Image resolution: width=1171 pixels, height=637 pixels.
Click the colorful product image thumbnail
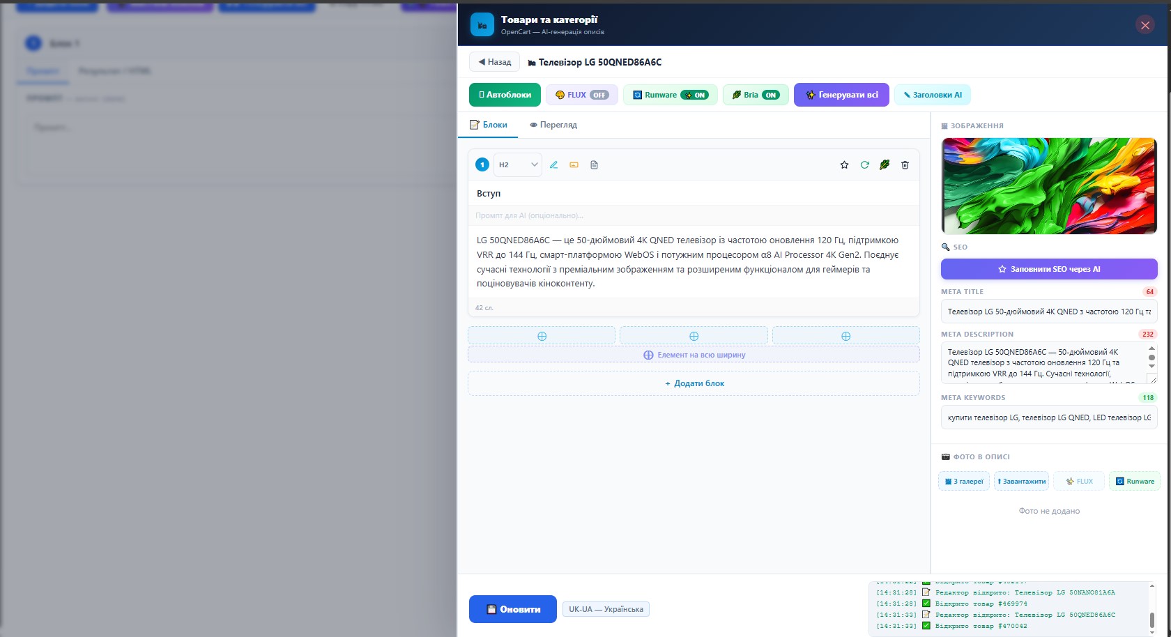coord(1049,185)
